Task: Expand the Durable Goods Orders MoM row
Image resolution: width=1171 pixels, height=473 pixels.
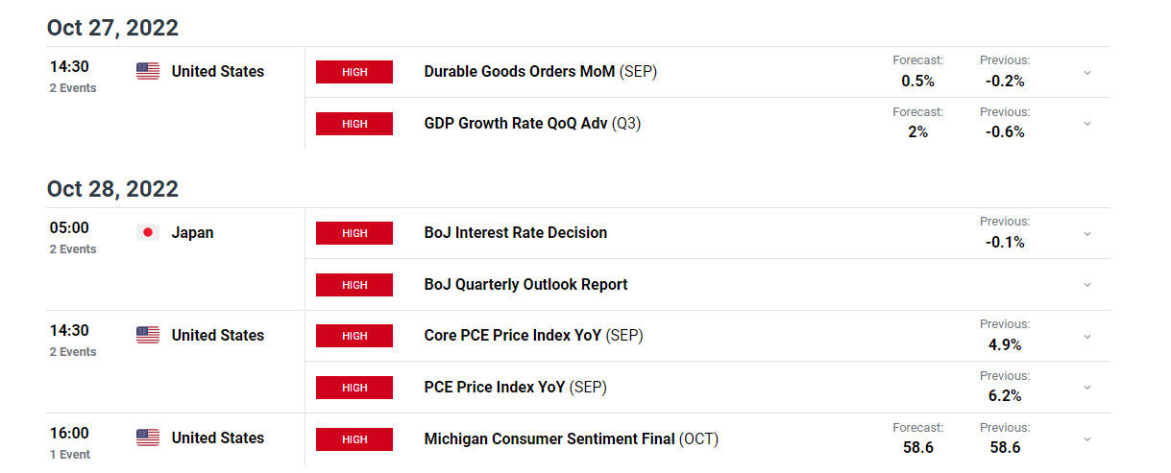Action: coord(1087,72)
